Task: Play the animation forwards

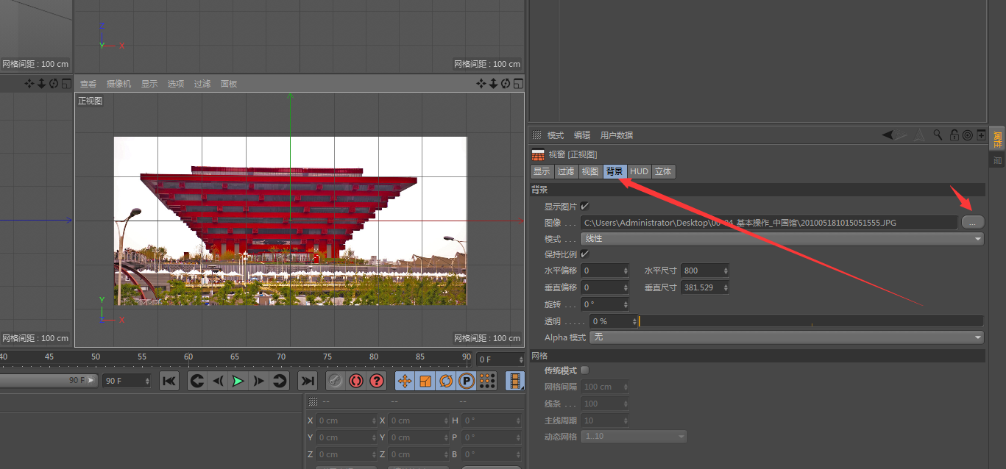Action: point(238,381)
